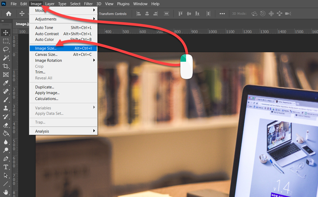Select the Clone Stamp tool
318x197 pixels.
(x=6, y=108)
